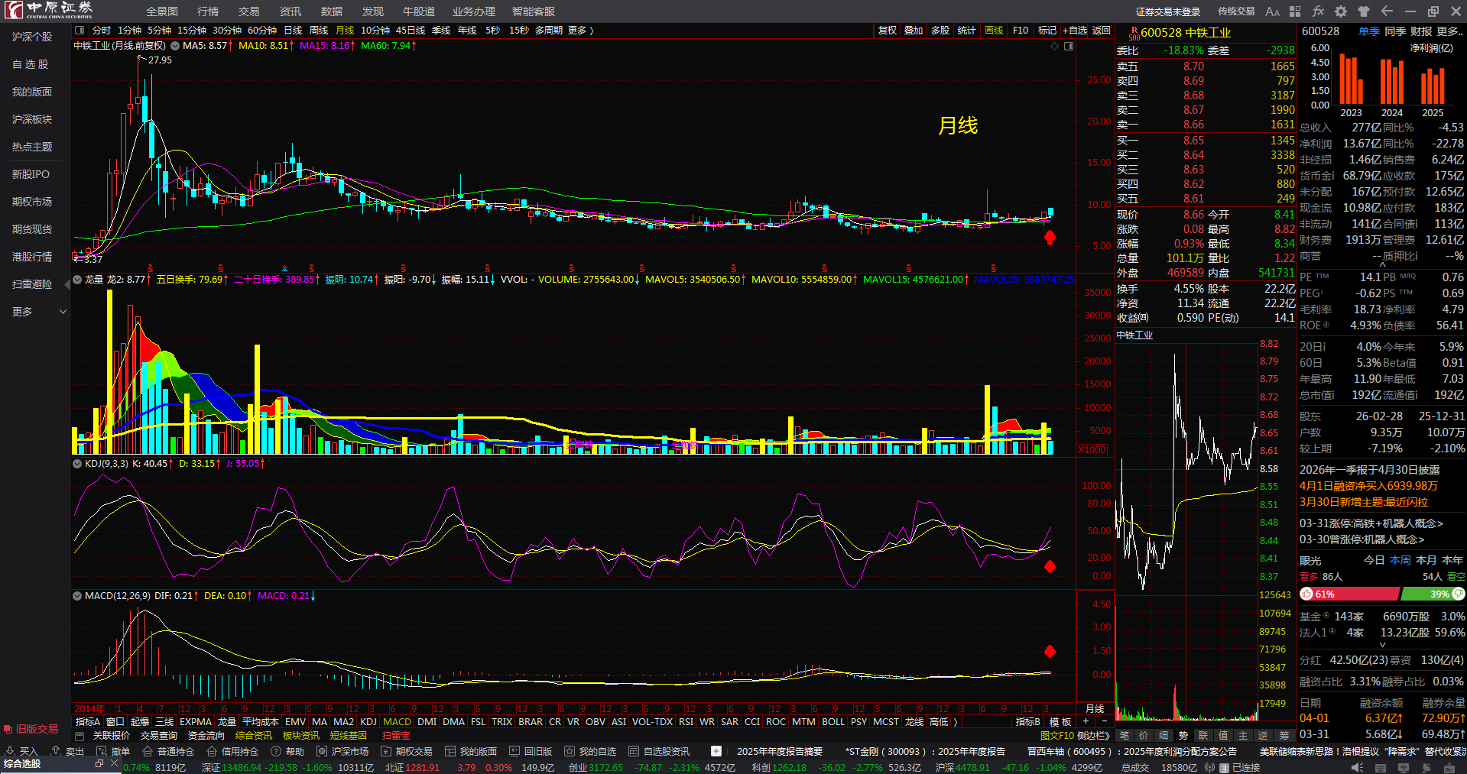Click the panel layout icon left of 分时
1467x774 pixels.
pyautogui.click(x=80, y=31)
